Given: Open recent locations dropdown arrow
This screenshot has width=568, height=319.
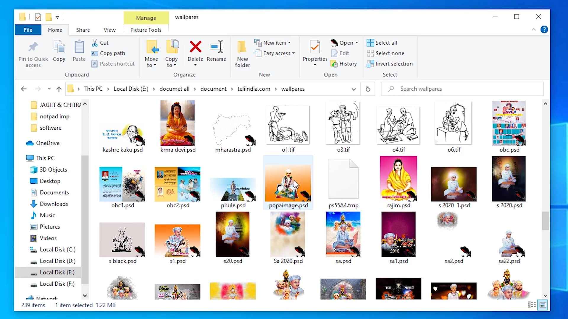Looking at the screenshot, I should 49,89.
